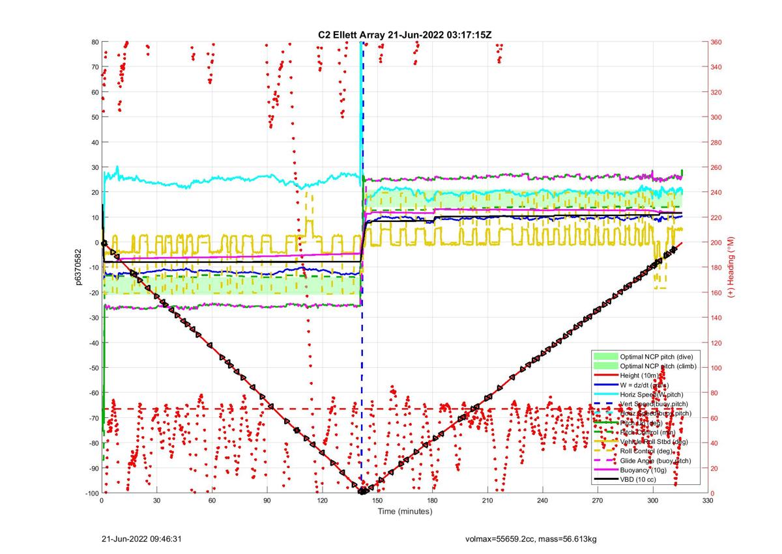
Task: Select 'Pitch Control (mm)' legend entry
Action: pos(647,432)
